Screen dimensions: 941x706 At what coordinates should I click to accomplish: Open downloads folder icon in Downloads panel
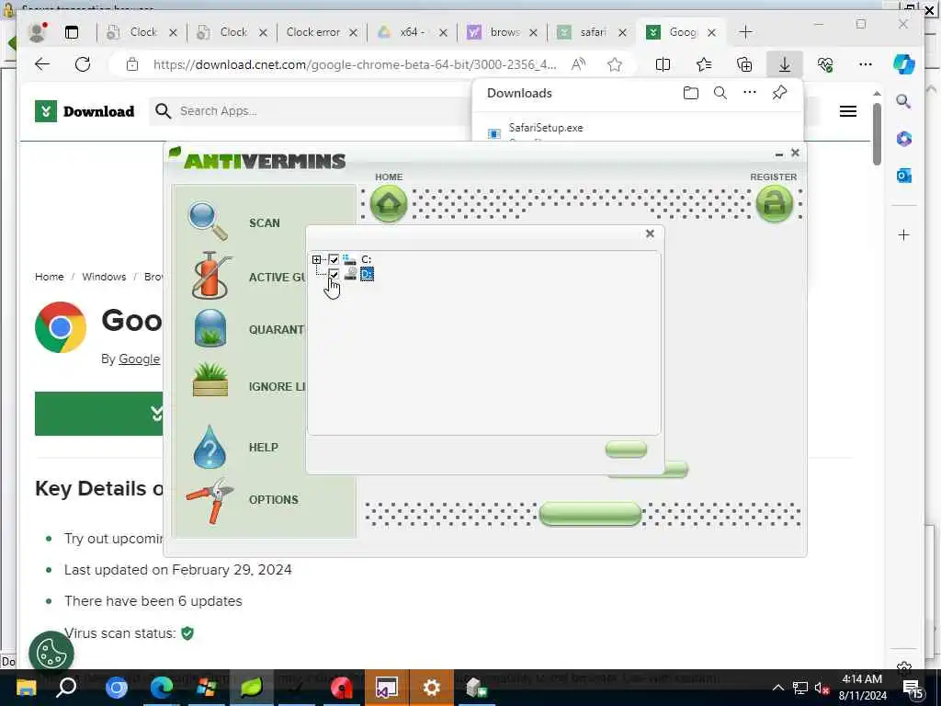[691, 93]
